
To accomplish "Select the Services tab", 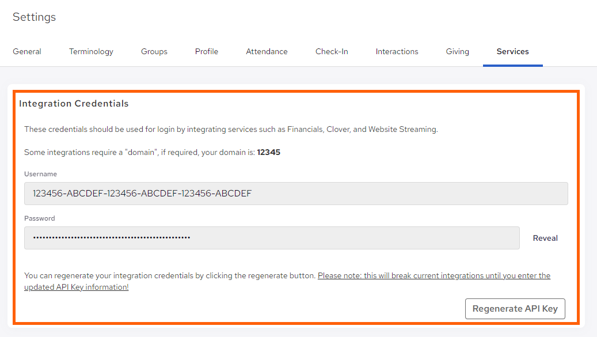I will (x=512, y=51).
